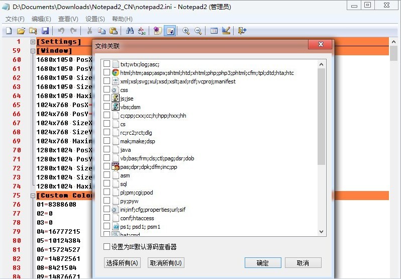This screenshot has height=279, width=401.
Task: Click the file list scroll-up arrow
Action: click(322, 64)
